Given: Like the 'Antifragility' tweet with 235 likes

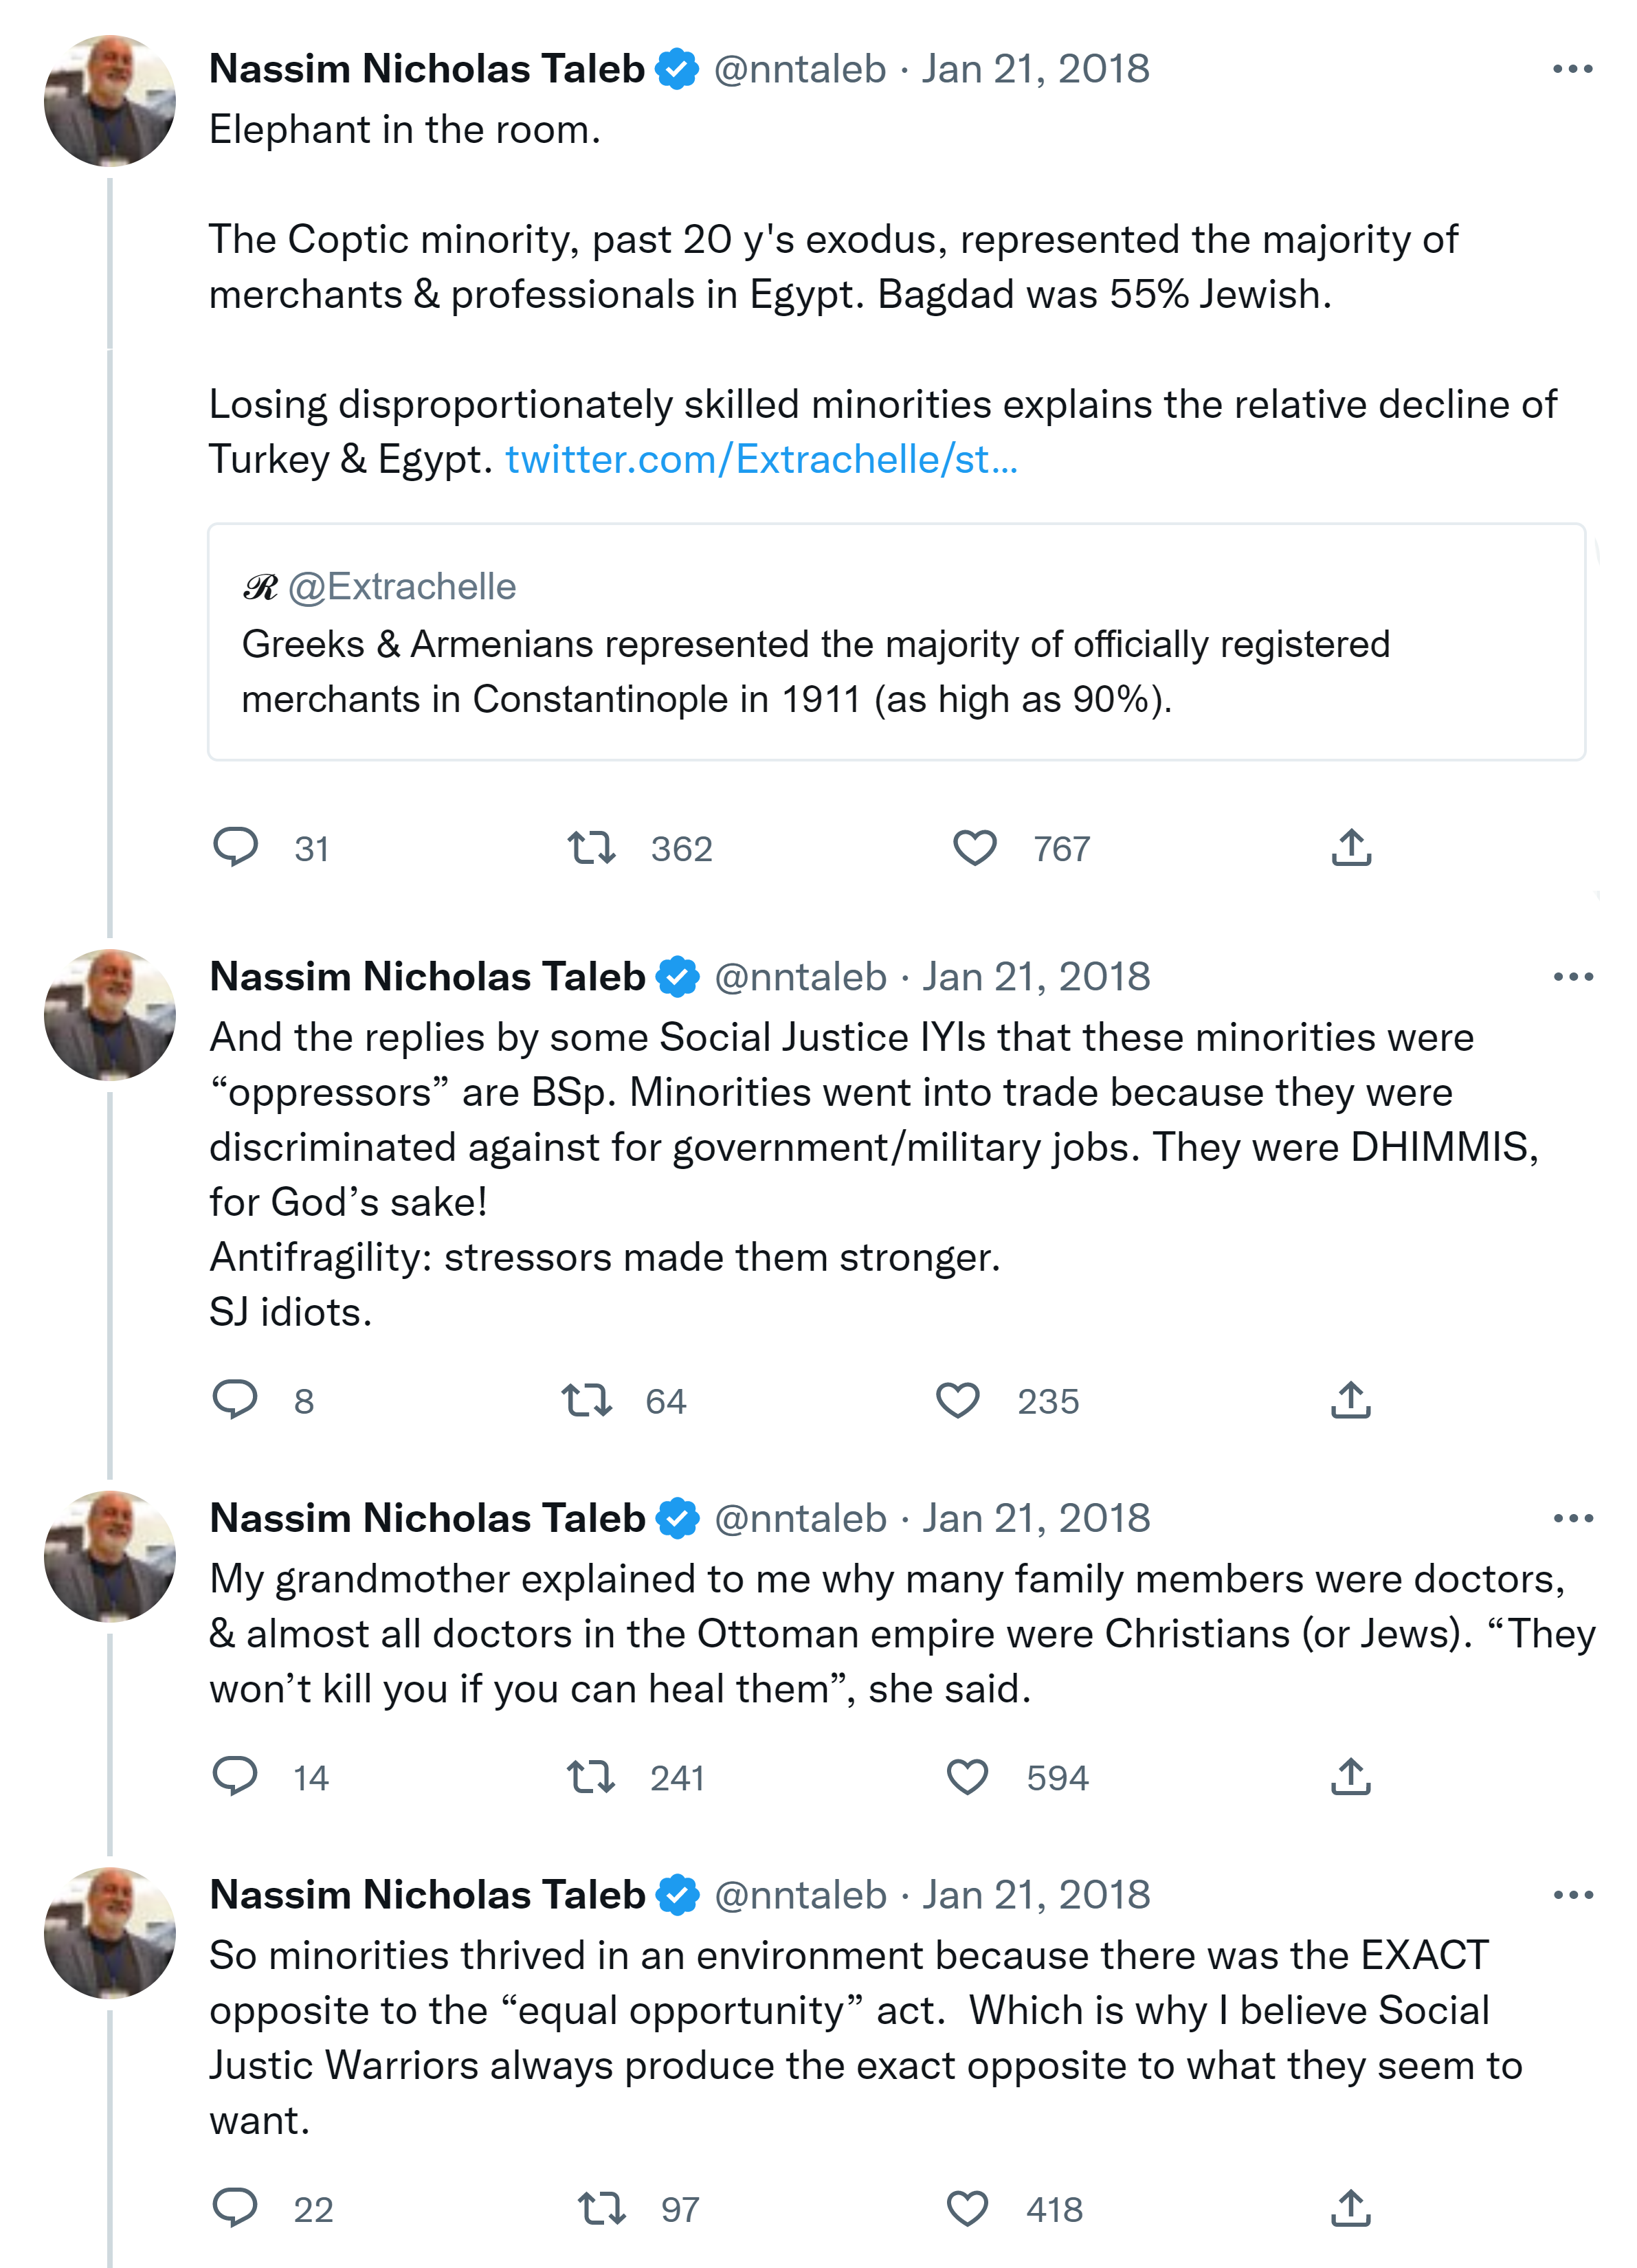Looking at the screenshot, I should pyautogui.click(x=957, y=1399).
